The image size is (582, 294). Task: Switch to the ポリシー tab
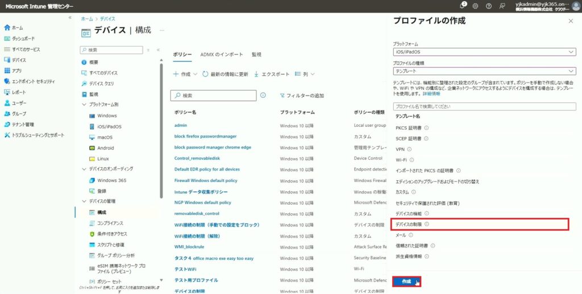182,55
